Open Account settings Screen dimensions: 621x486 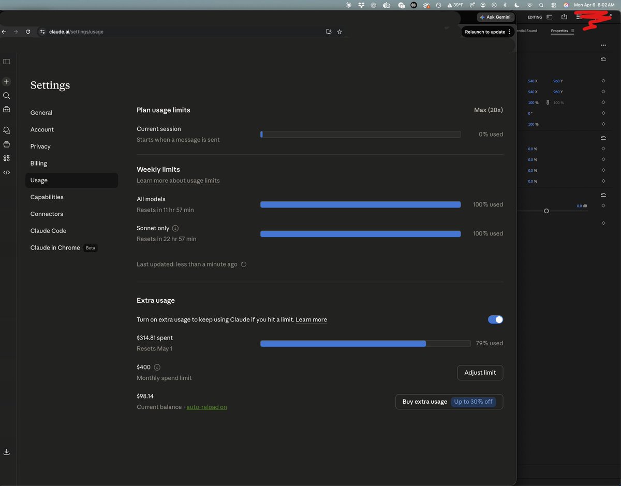(x=71, y=129)
